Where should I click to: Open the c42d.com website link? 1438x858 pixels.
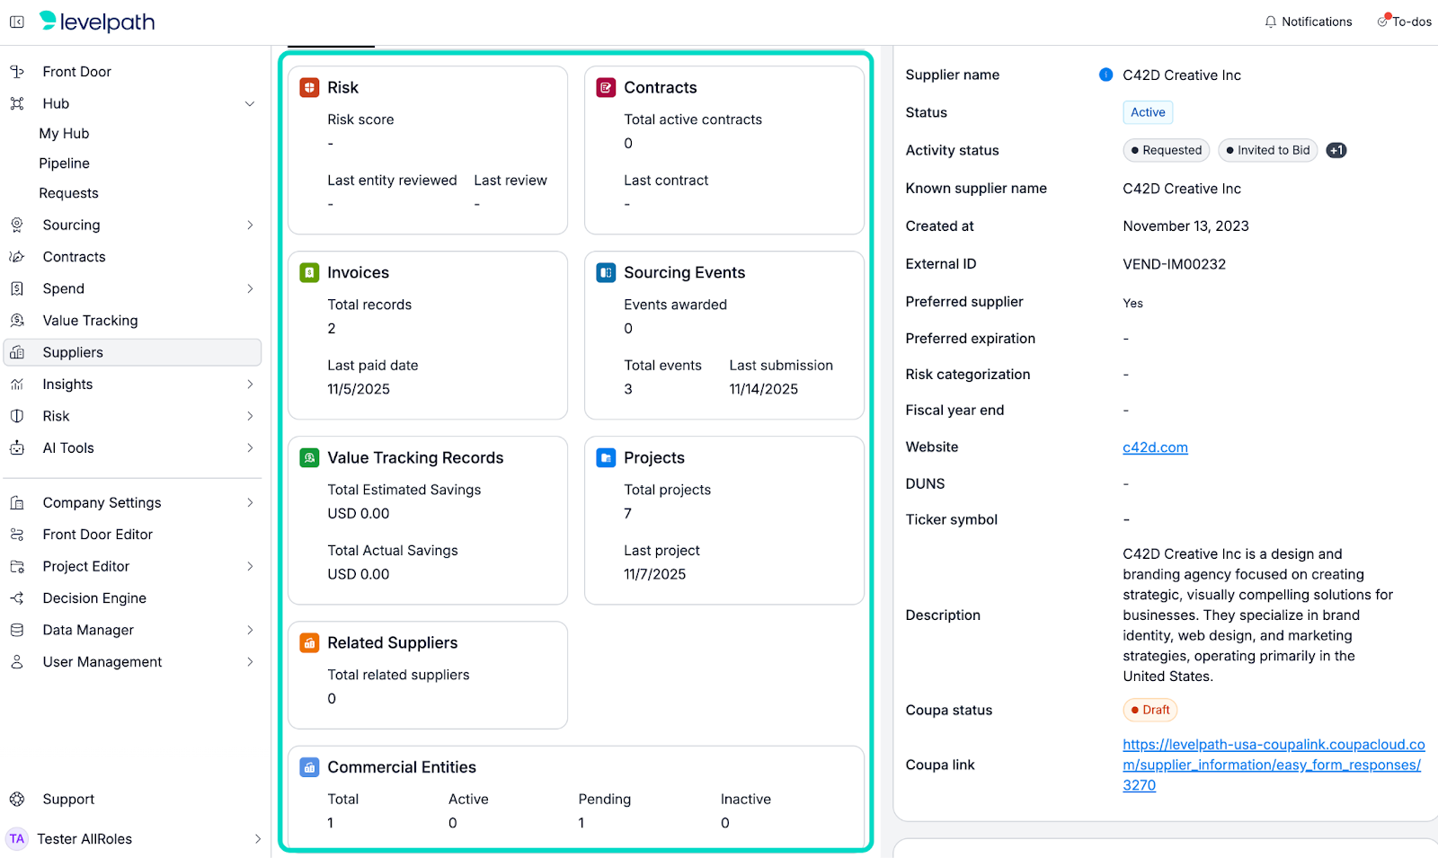(1155, 447)
